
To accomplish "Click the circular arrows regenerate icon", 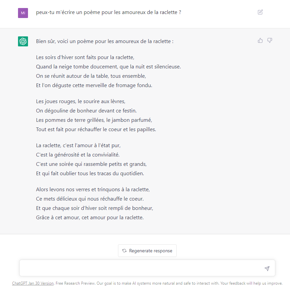I will coord(124,251).
